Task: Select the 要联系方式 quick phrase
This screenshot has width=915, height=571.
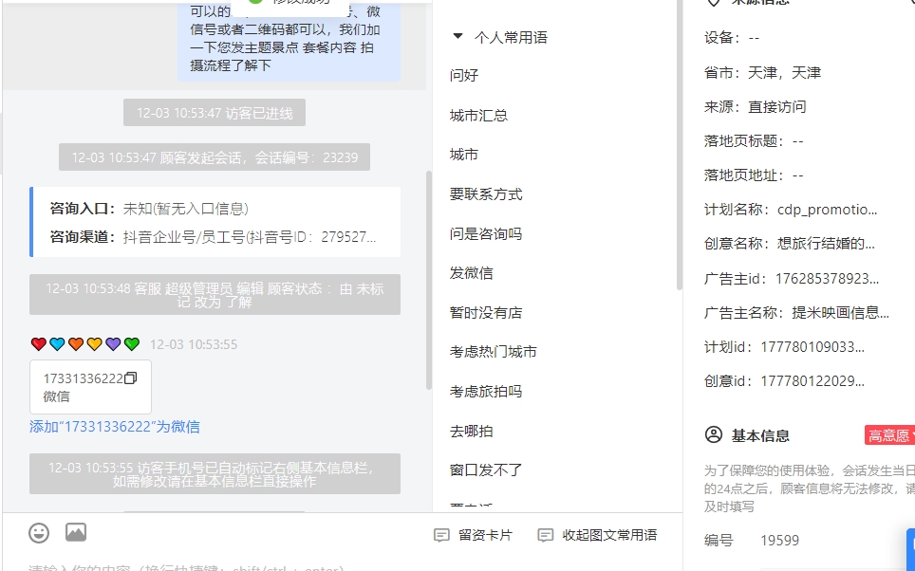Action: pos(486,194)
